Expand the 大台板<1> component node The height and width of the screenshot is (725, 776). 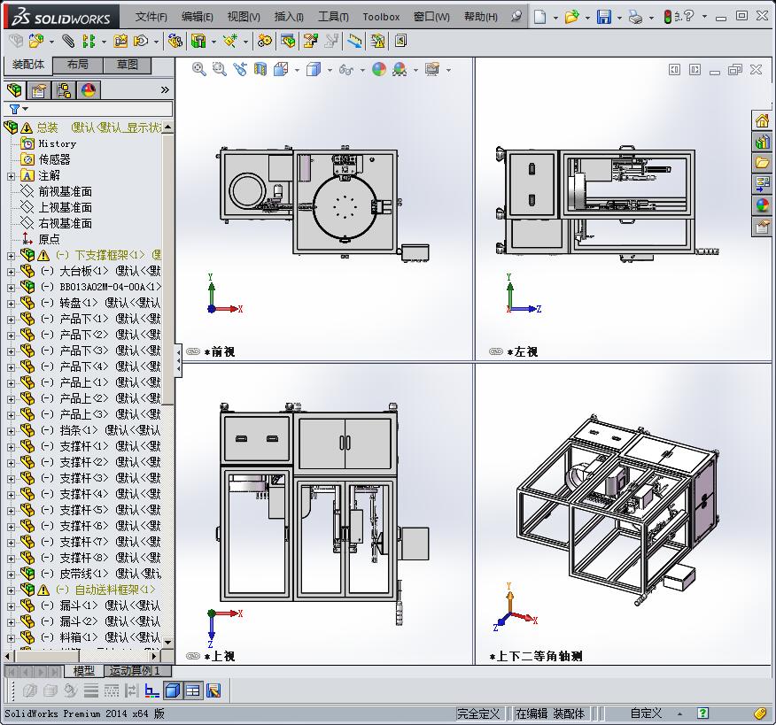pyautogui.click(x=11, y=272)
